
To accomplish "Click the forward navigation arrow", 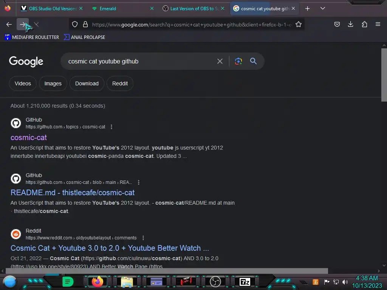I will [22, 25].
